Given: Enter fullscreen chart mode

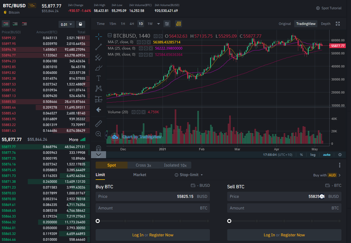Looking at the screenshot, I should pos(338,24).
